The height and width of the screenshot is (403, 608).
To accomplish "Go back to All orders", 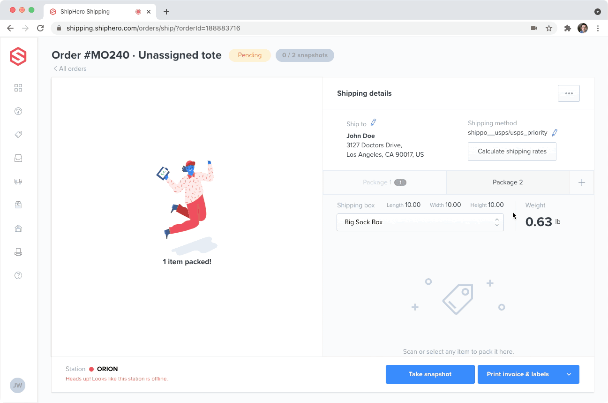I will 69,69.
